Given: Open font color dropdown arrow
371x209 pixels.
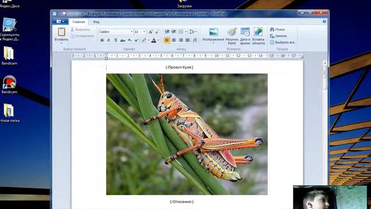Looking at the screenshot, I should [x=158, y=40].
